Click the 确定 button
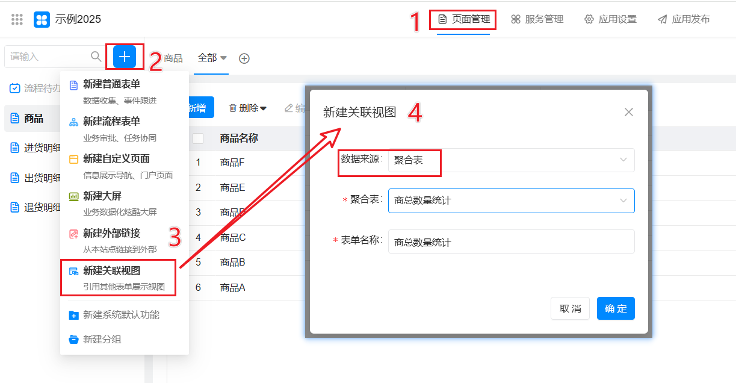Screen dimensions: 736x383 point(616,308)
